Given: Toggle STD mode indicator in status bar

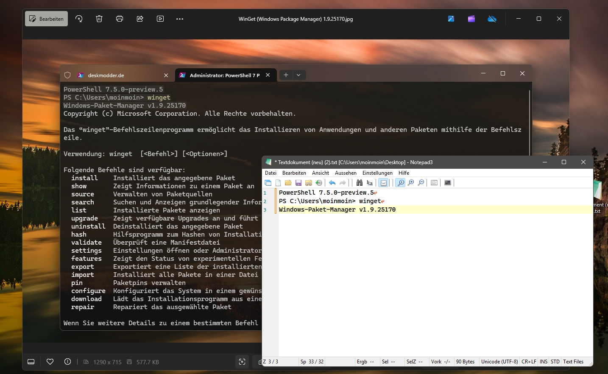Looking at the screenshot, I should (555, 362).
